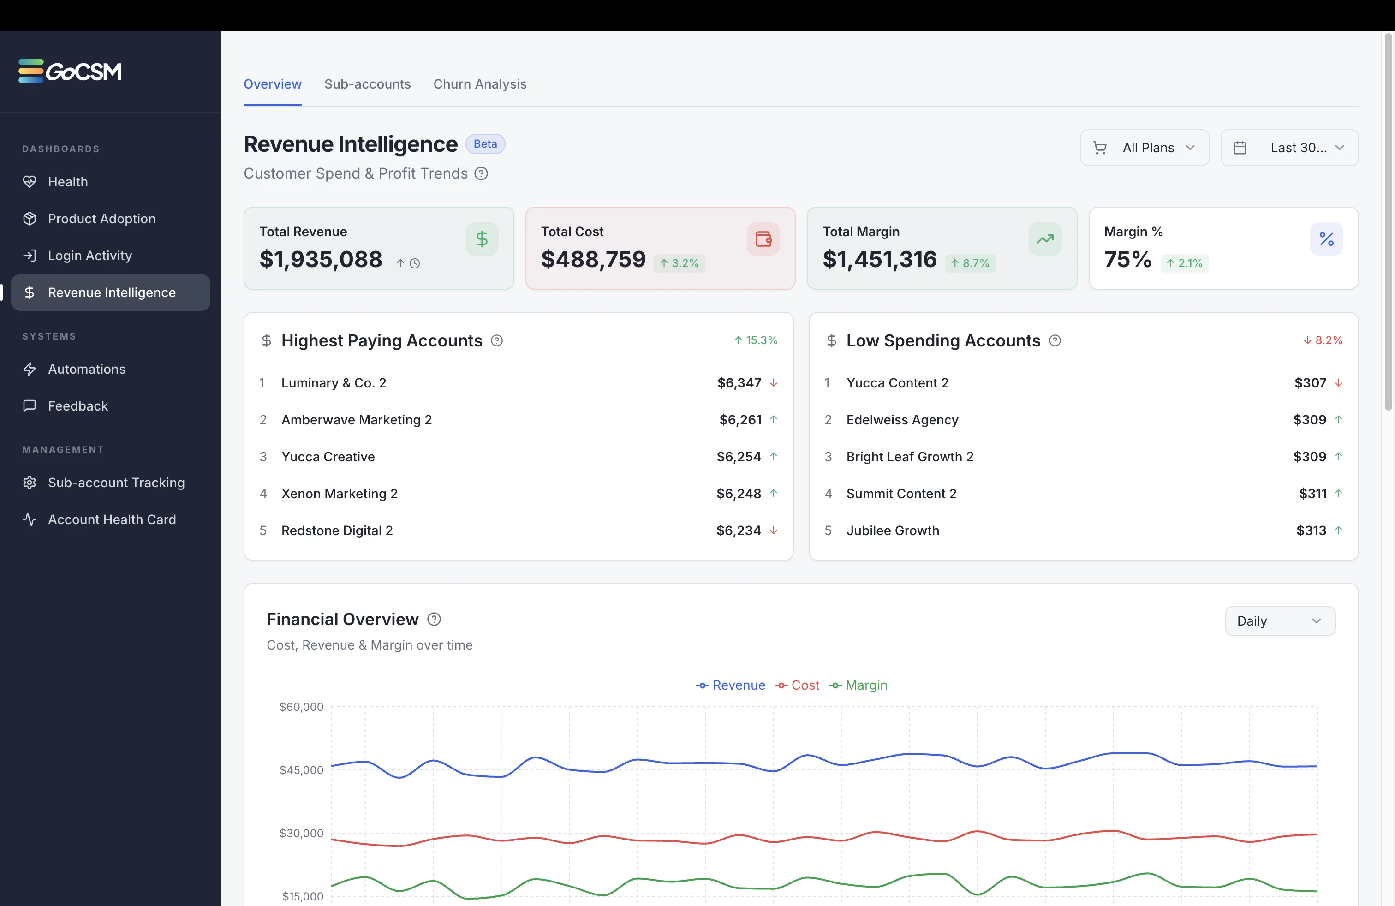Open the All Plans dropdown
This screenshot has width=1395, height=906.
tap(1145, 148)
